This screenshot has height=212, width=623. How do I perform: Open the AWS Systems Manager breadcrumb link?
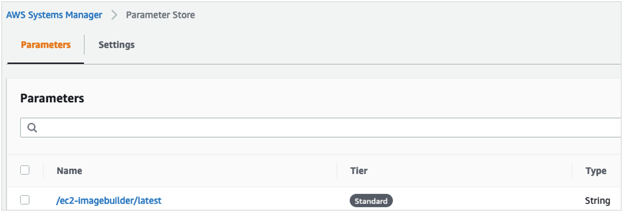coord(54,15)
